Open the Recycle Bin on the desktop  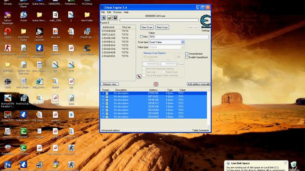tap(294, 166)
